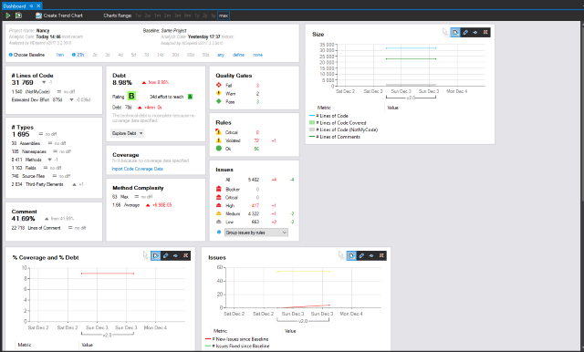Image resolution: width=584 pixels, height=352 pixels.
Task: Click the High issues severity icon
Action: (219, 205)
